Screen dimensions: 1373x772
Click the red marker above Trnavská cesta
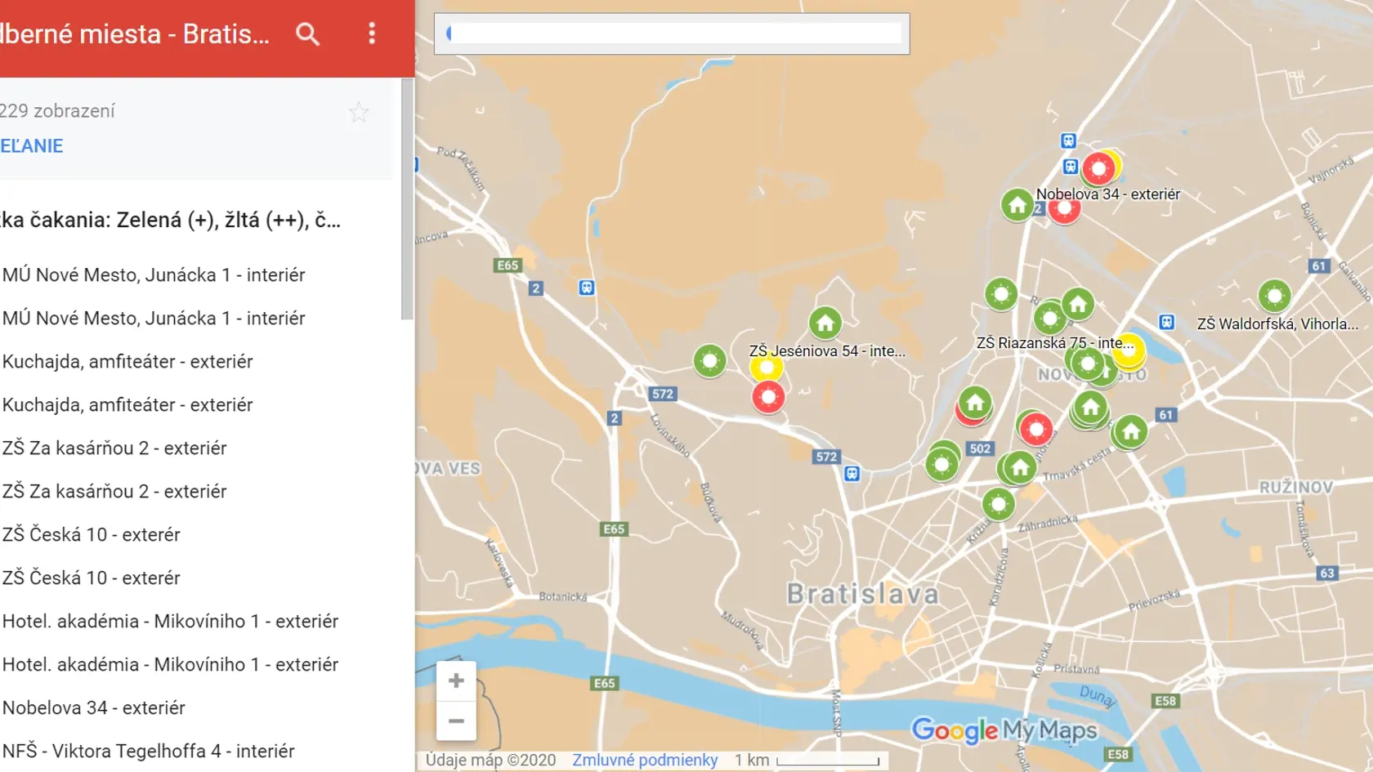(1036, 428)
